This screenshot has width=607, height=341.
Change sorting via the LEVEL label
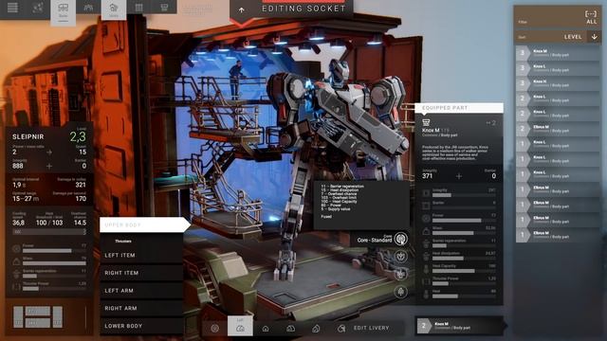(x=573, y=37)
